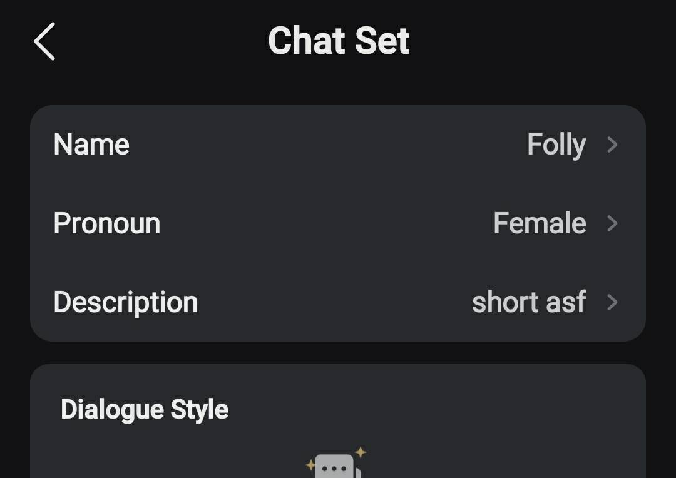Click the gold sparkle left of the chat bubble
Viewport: 676px width, 478px height.
tap(310, 465)
